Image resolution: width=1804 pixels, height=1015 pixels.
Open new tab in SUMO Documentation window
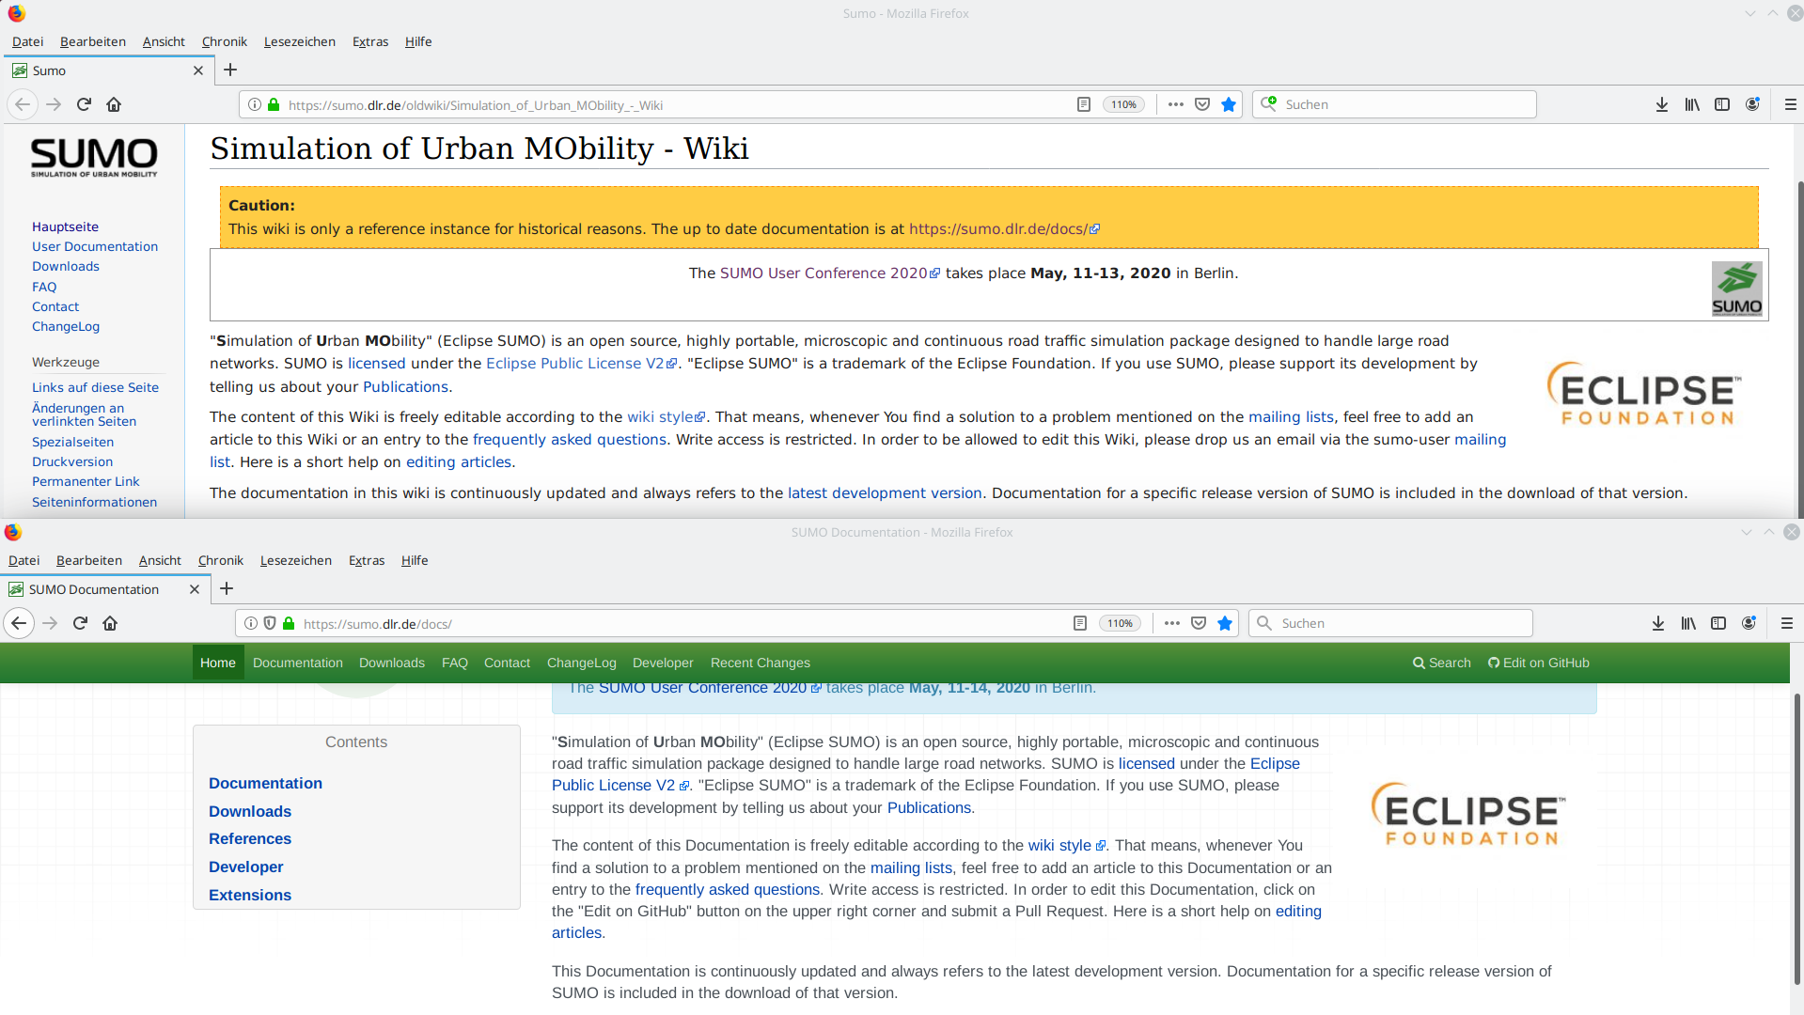(227, 588)
